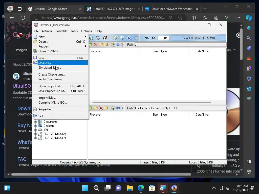
Task: Click the Up arrow in local pane toolbar
Action: pyautogui.click(x=91, y=108)
